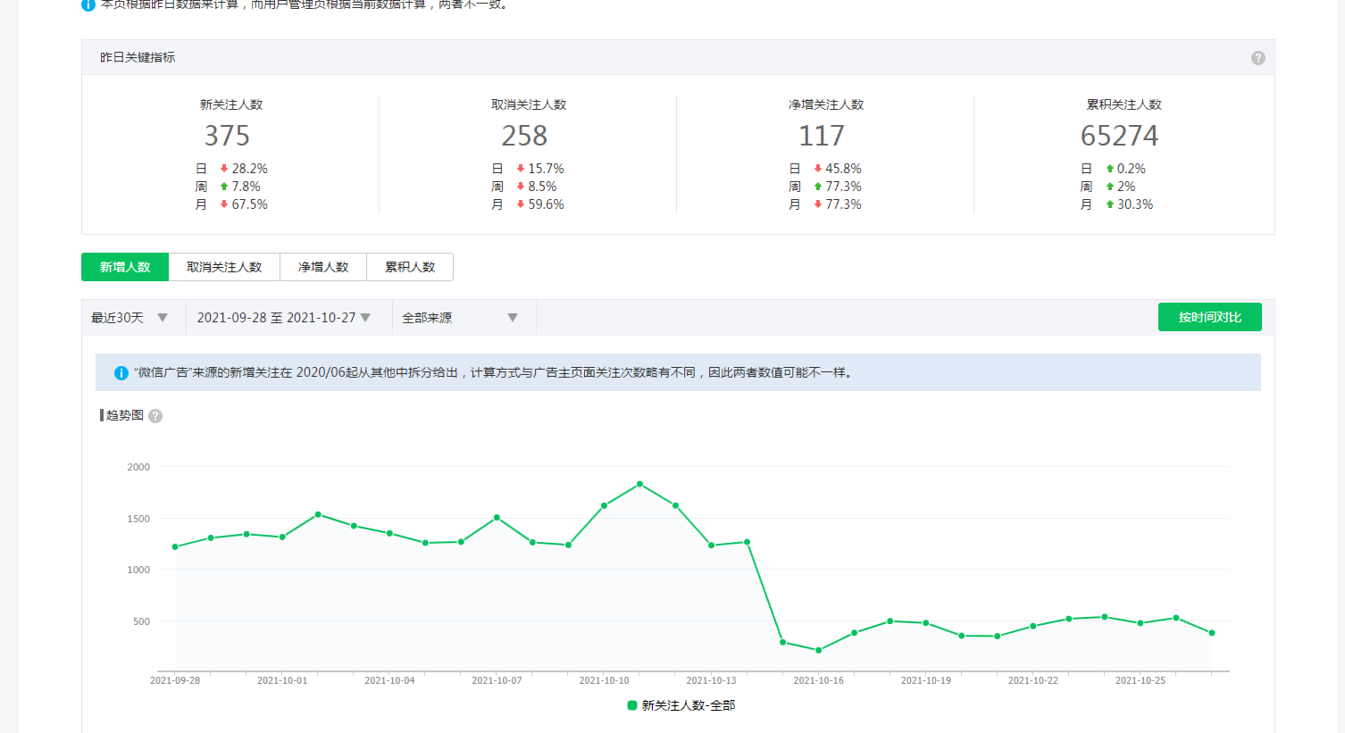The image size is (1345, 733).
Task: Click the info icon at page top
Action: pos(88,5)
